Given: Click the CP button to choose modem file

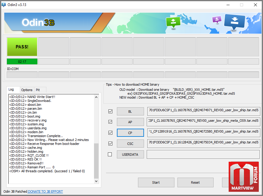Looking at the screenshot, I should click(x=130, y=133).
